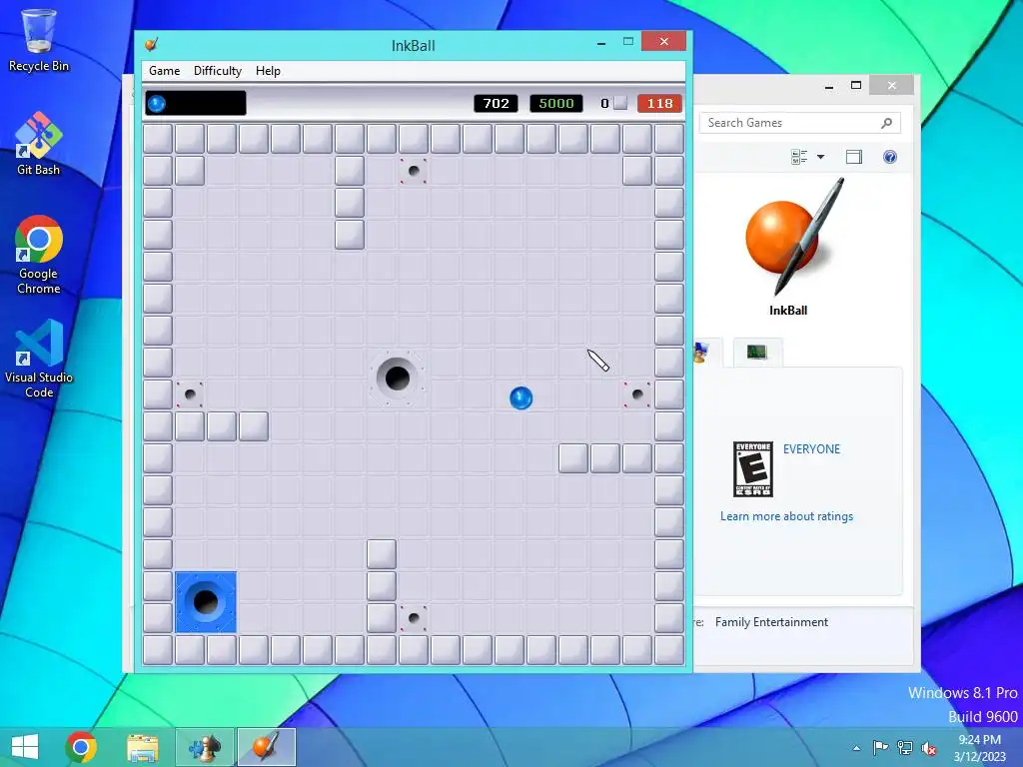Open the Help menu in InkBall

(x=268, y=71)
